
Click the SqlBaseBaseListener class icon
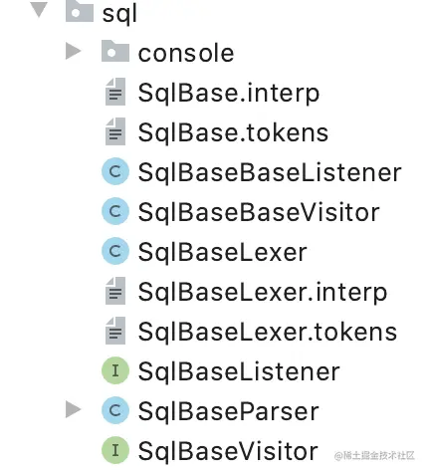(115, 171)
